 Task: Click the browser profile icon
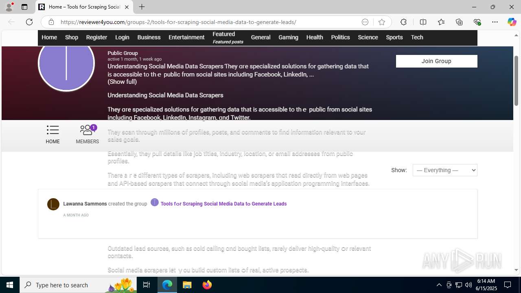pos(9,7)
